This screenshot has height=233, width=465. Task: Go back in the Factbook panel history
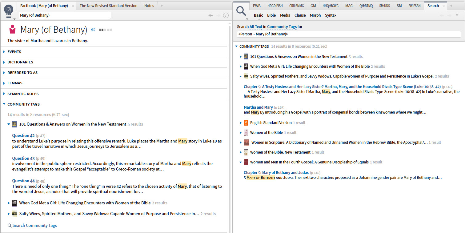(x=210, y=15)
